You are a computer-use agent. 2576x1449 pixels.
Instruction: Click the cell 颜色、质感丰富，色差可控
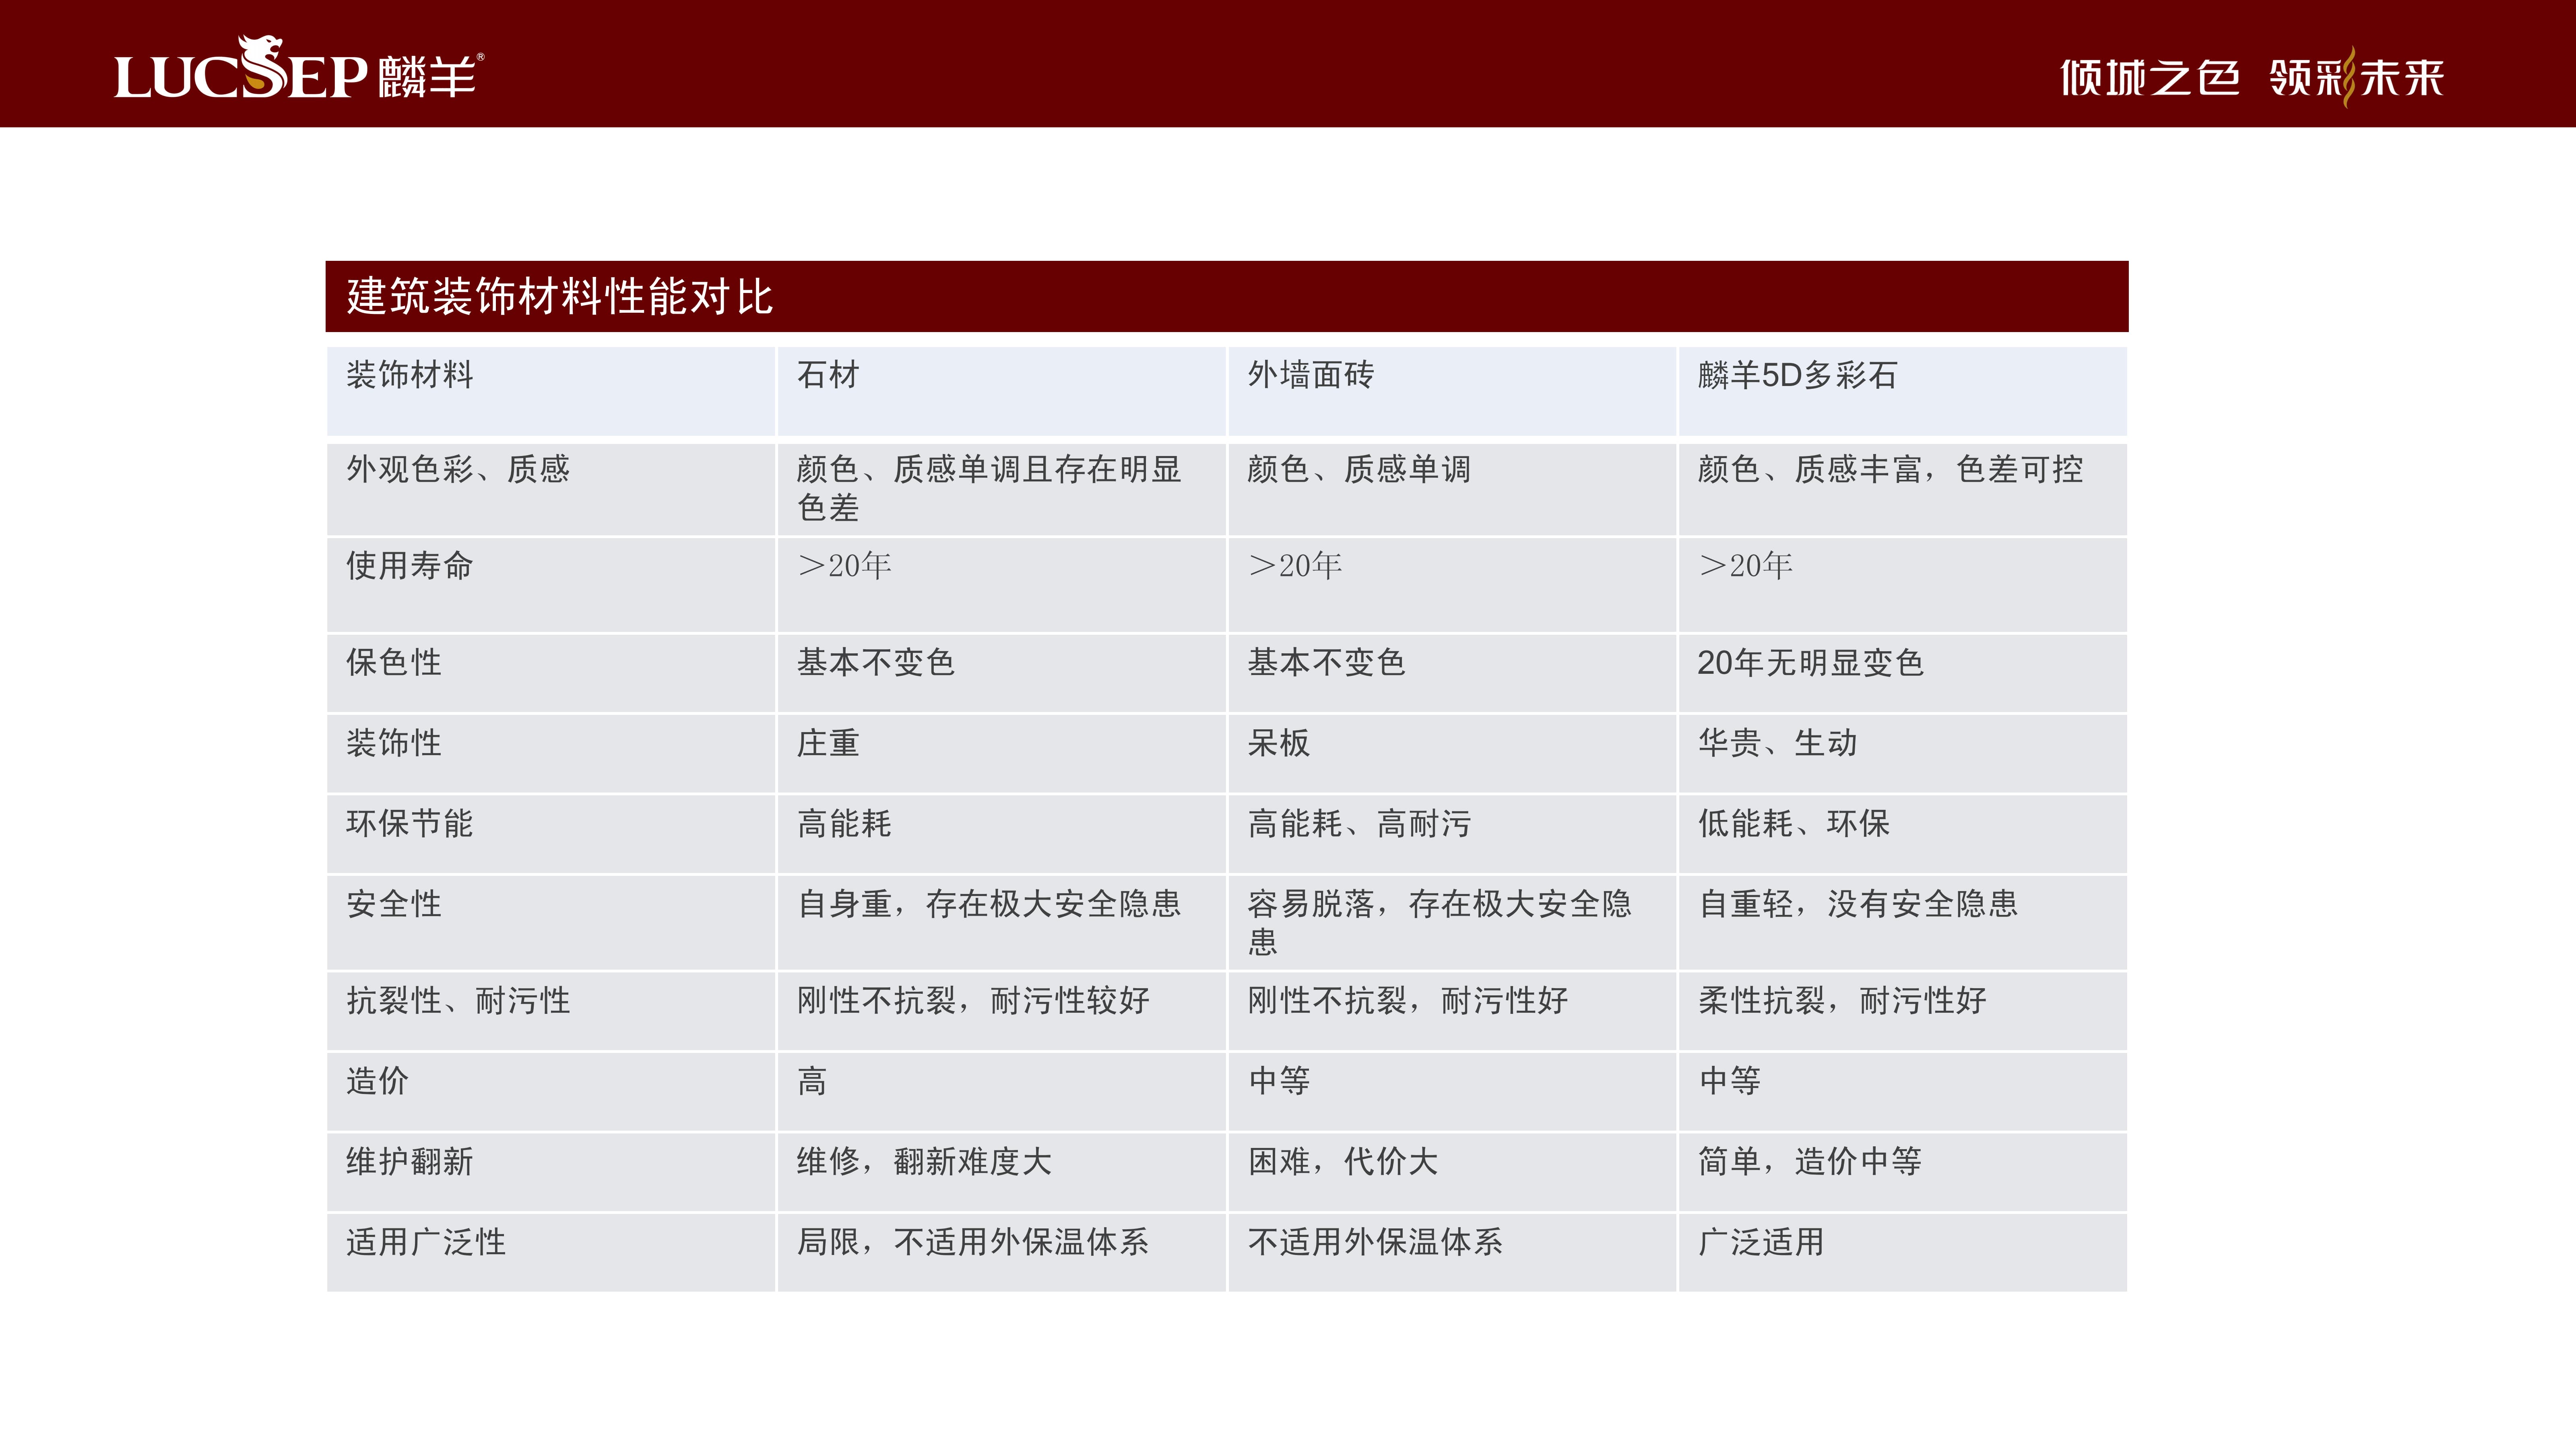pos(1890,469)
